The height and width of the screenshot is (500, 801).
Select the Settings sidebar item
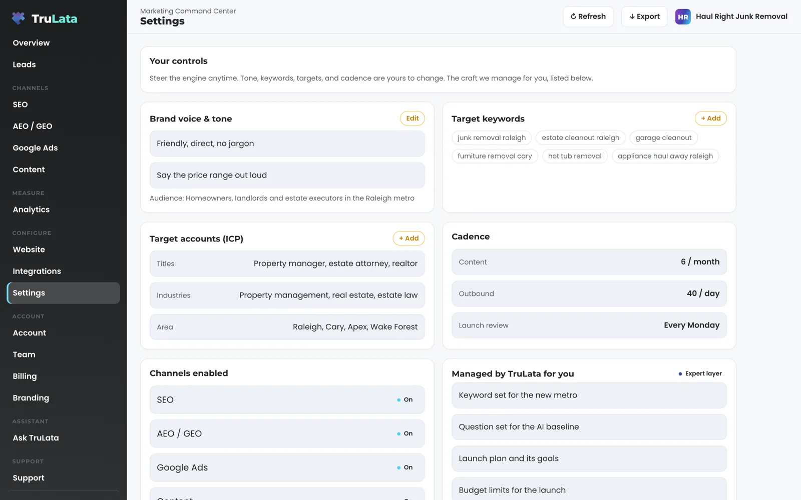[63, 293]
